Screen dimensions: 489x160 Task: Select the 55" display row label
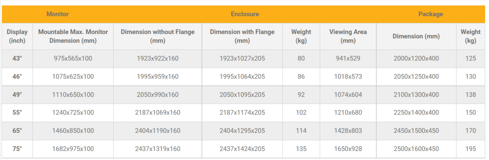17,113
